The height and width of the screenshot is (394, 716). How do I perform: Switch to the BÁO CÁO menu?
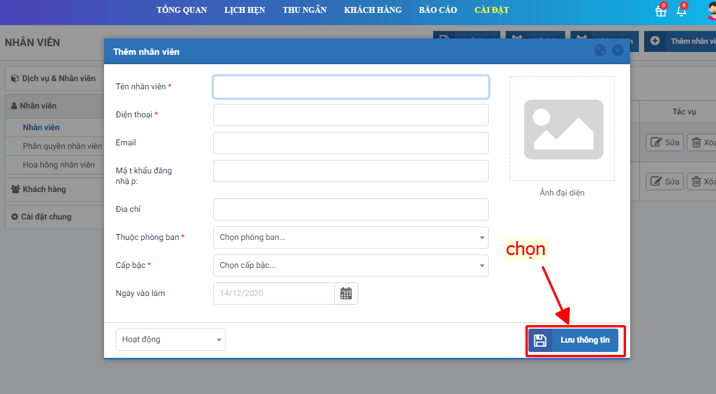[x=438, y=10]
